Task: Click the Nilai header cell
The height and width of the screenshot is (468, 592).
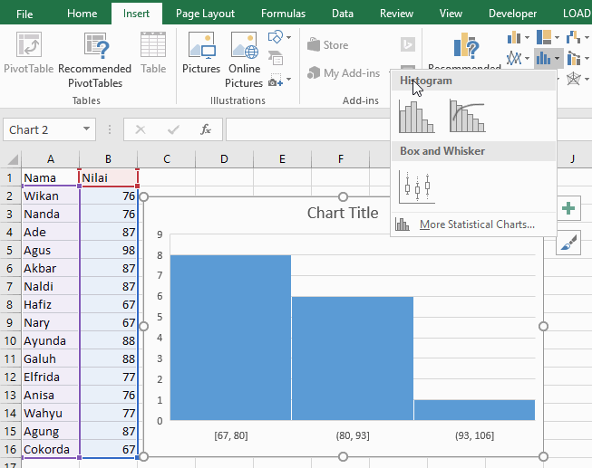Action: point(109,177)
